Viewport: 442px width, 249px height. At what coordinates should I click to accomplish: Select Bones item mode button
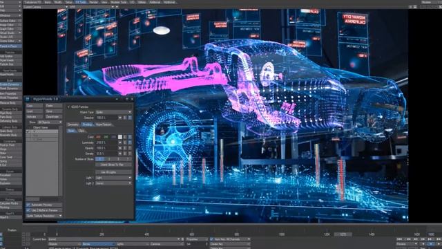98,244
